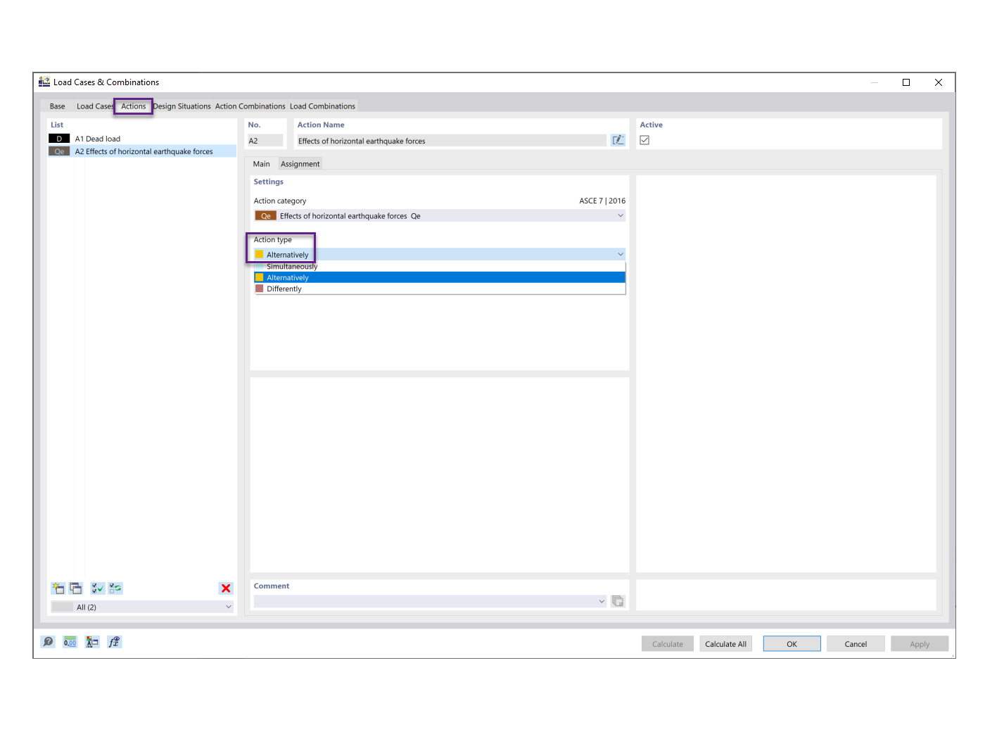Image resolution: width=985 pixels, height=739 pixels.
Task: Open the Design Situations tab
Action: (x=182, y=106)
